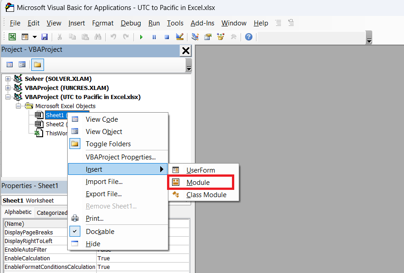Close the Project - VBAProject panel
The height and width of the screenshot is (273, 404).
(x=186, y=51)
